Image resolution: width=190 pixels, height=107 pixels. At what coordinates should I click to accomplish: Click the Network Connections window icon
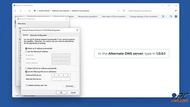14,5
